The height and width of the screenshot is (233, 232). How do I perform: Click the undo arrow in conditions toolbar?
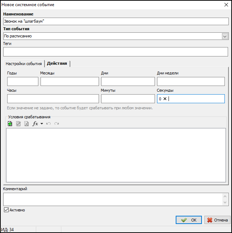click(48, 124)
